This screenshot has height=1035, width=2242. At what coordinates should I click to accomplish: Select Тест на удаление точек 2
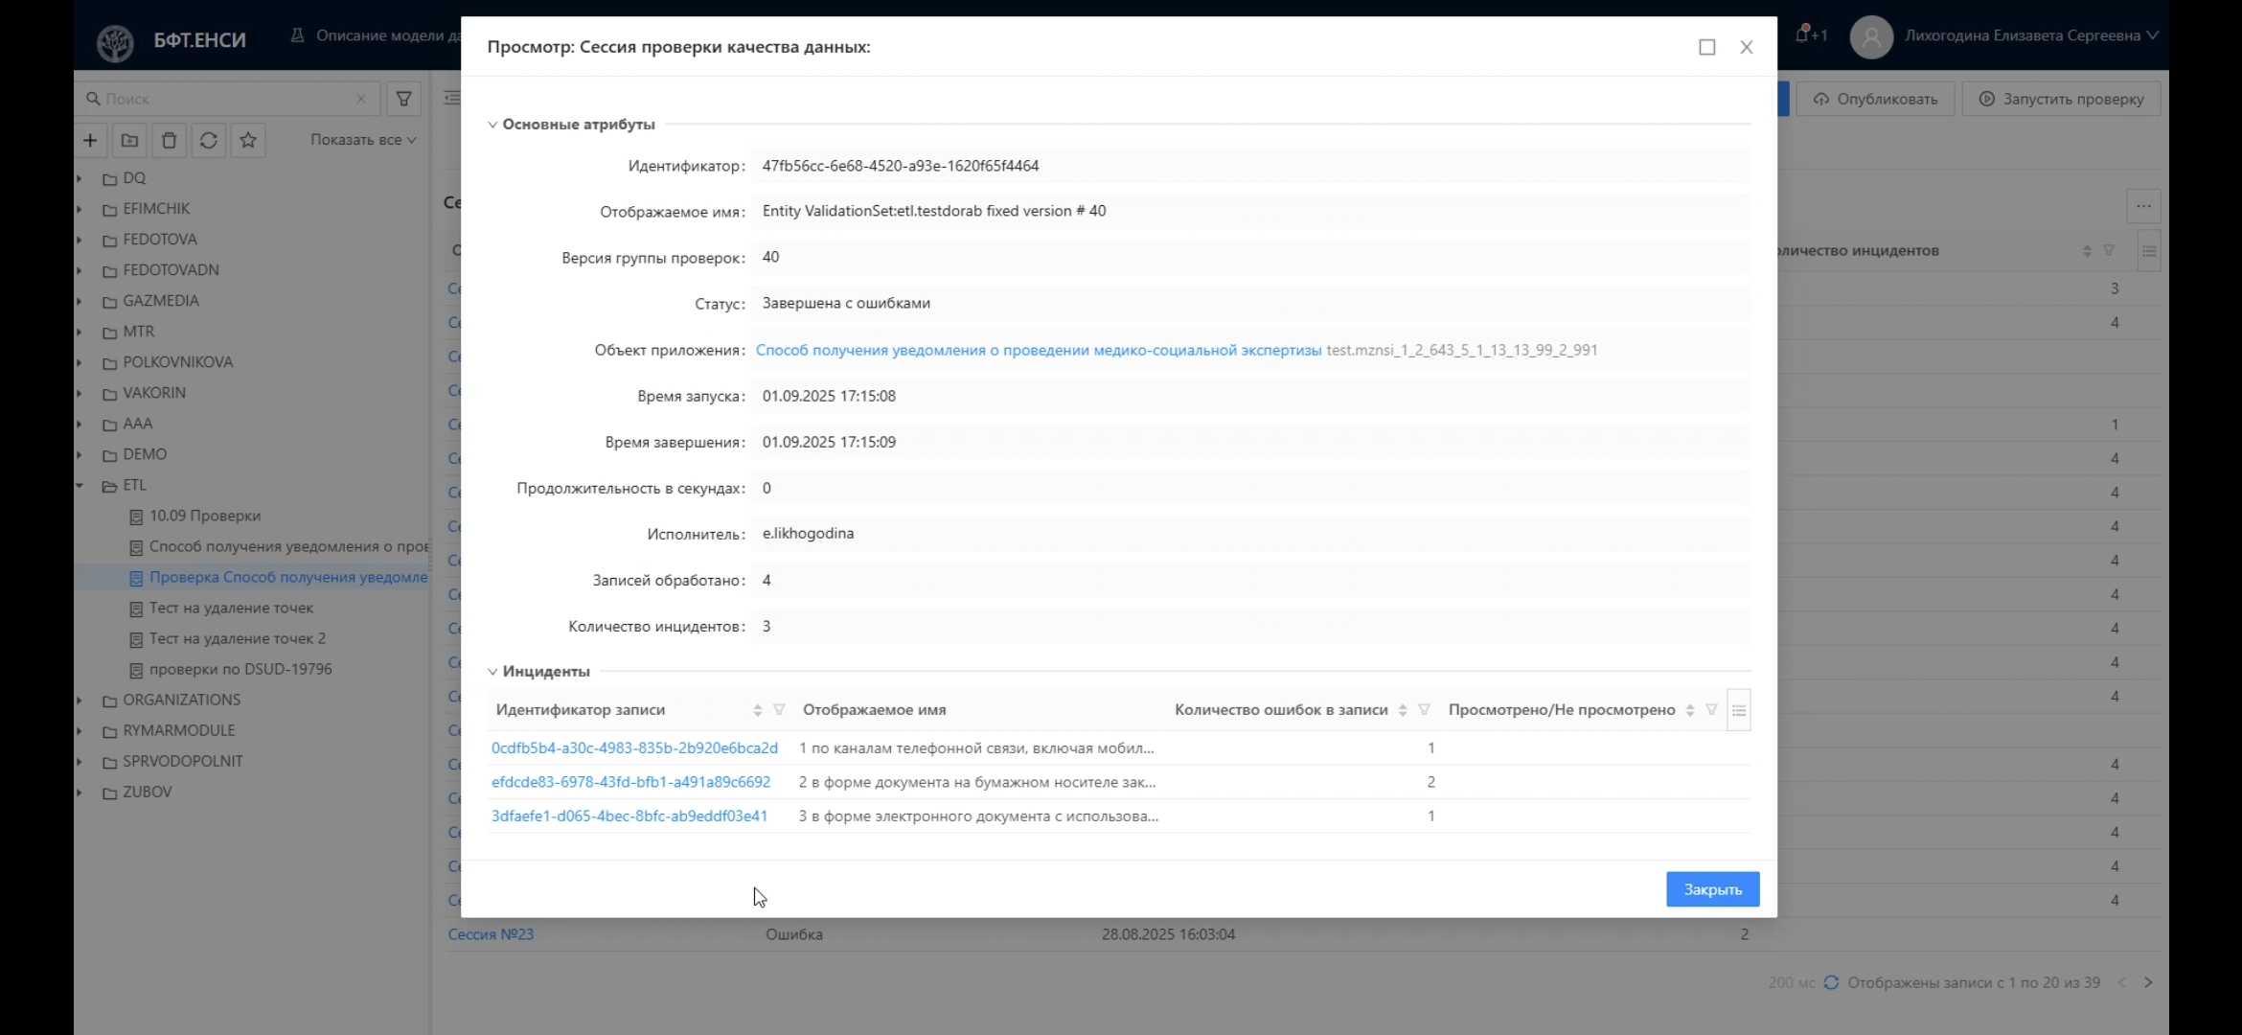(237, 638)
